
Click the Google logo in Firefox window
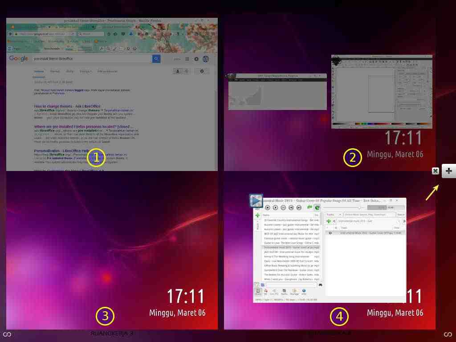tap(18, 58)
